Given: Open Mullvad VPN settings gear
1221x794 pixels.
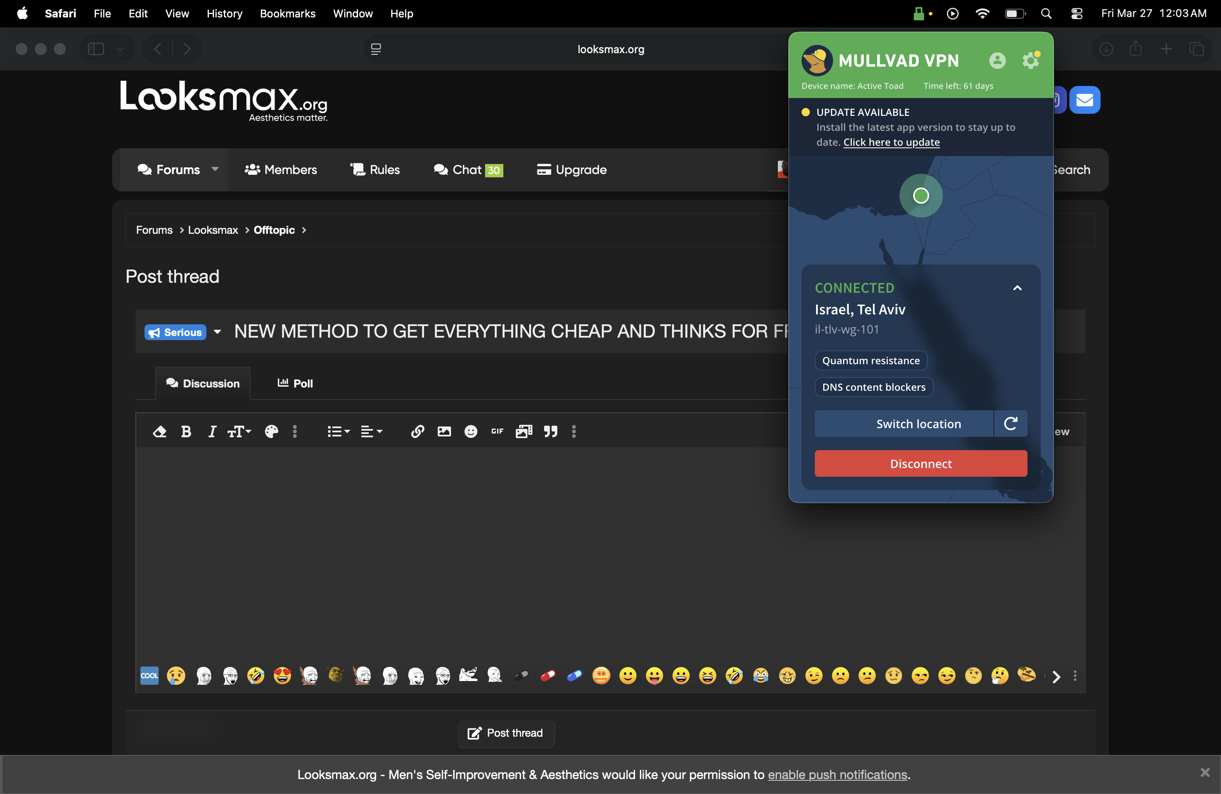Looking at the screenshot, I should click(x=1030, y=61).
